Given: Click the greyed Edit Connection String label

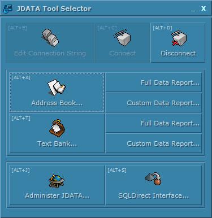Looking at the screenshot, I should pyautogui.click(x=50, y=53).
